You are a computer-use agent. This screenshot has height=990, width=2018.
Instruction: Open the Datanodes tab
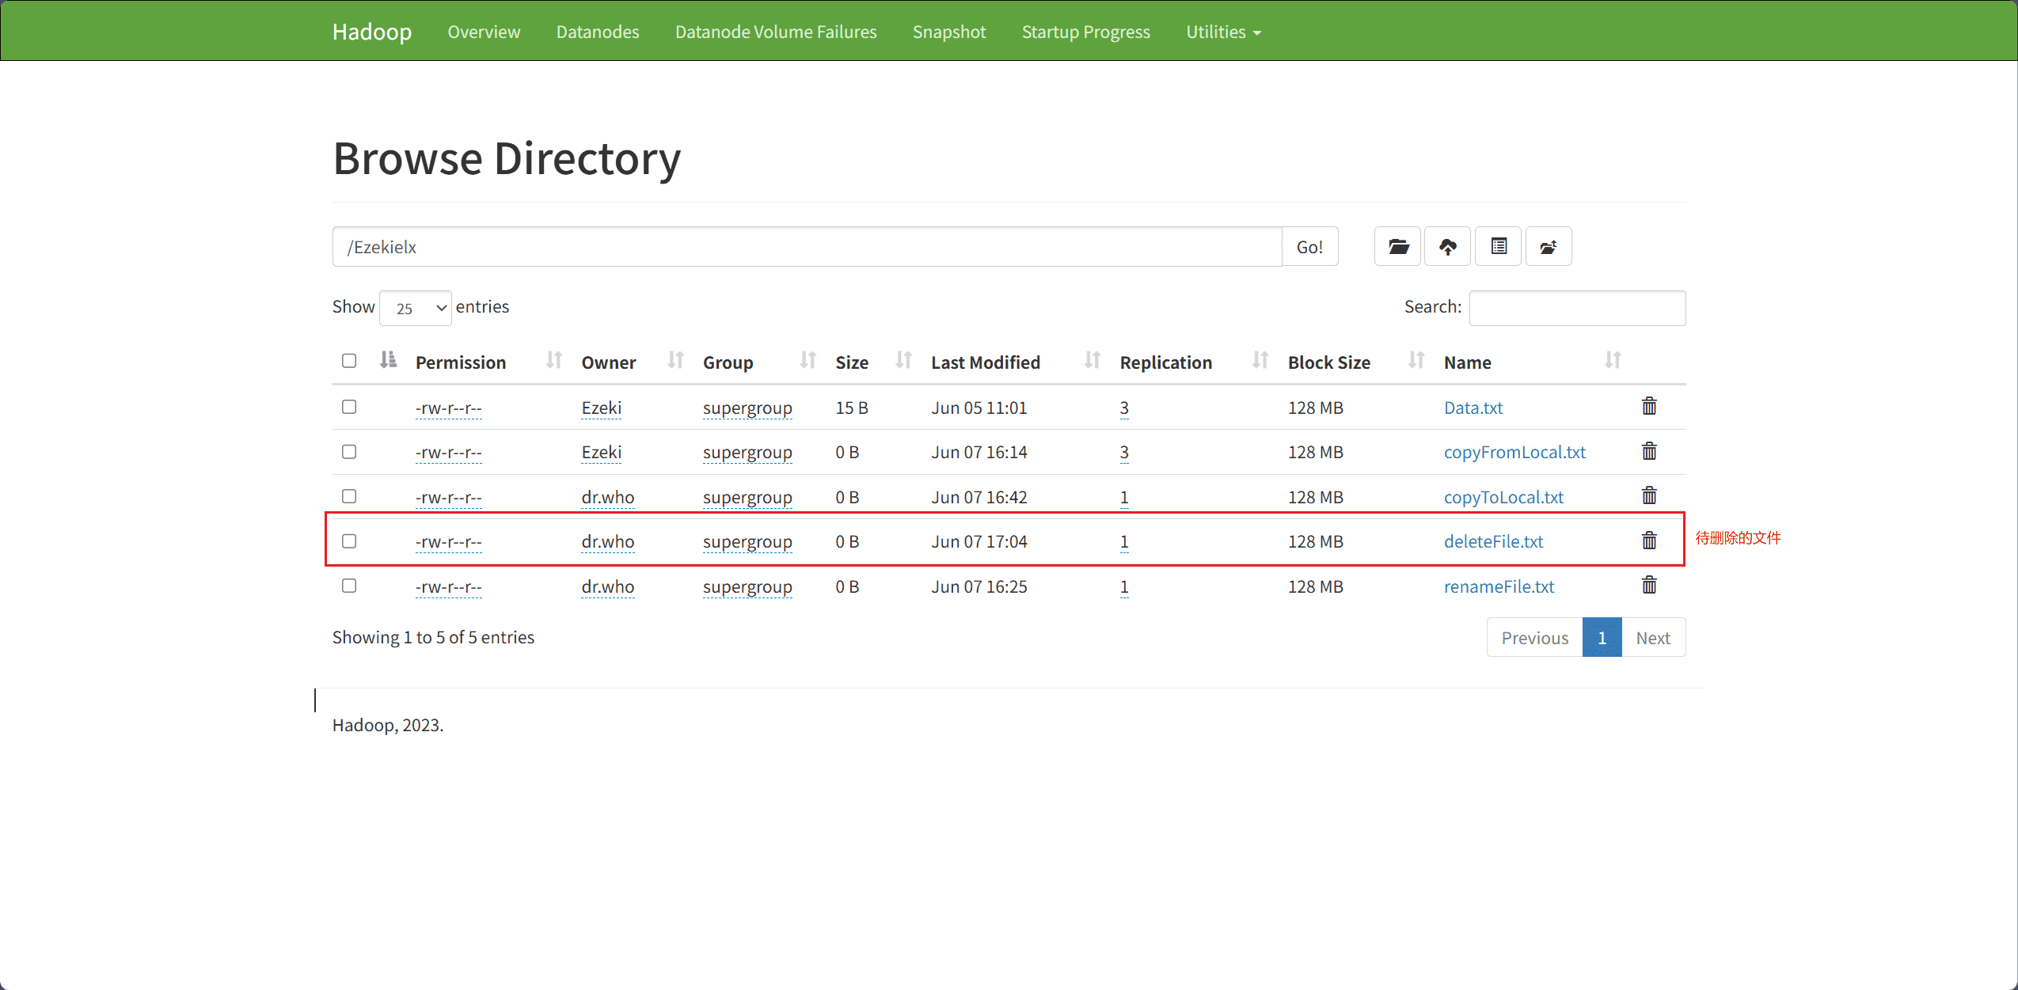(x=598, y=32)
